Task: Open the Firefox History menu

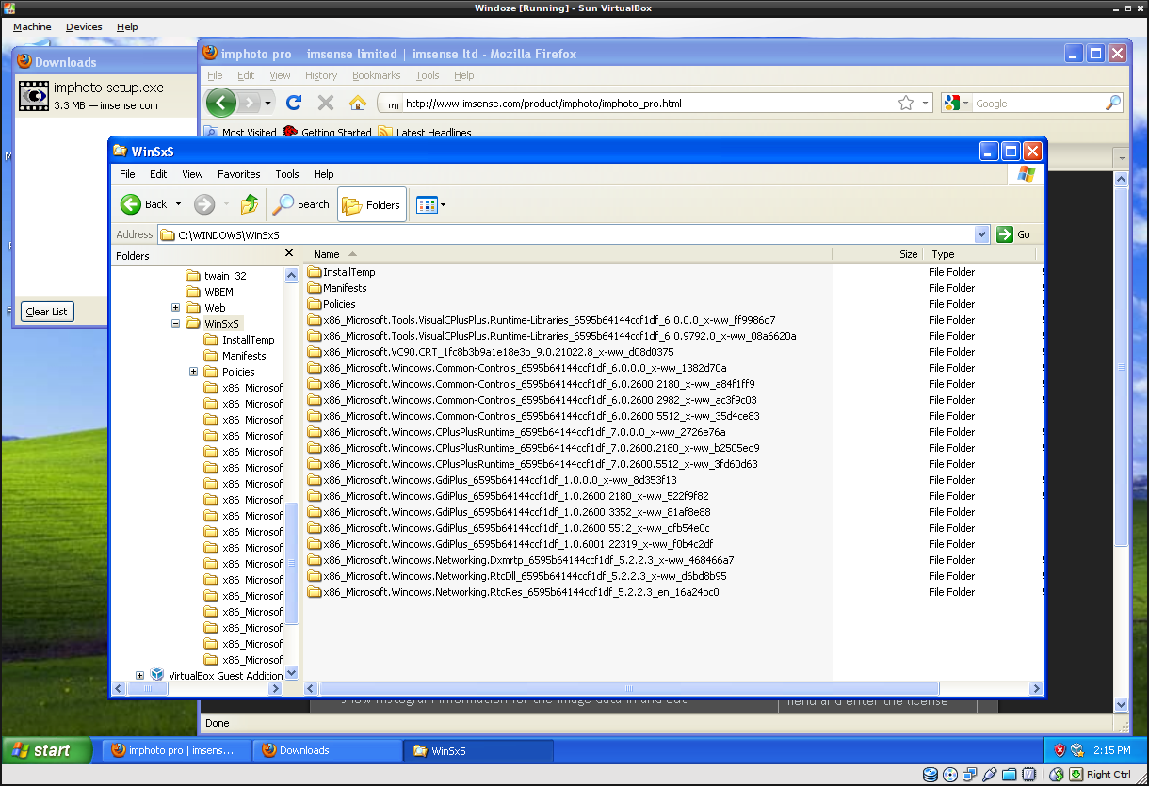Action: coord(321,75)
